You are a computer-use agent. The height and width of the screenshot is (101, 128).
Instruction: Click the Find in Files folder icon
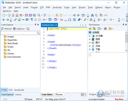[x=101, y=15]
